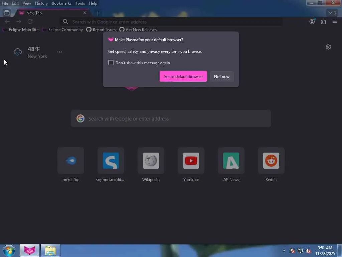
Task: Open Get New Releases bookmark
Action: coord(138,30)
